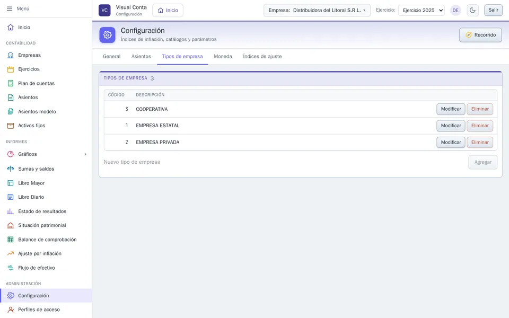This screenshot has height=318, width=509.
Task: Click the Flujo de efectivo arrows icon
Action: click(11, 268)
